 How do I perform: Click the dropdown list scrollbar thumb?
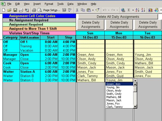coord(135,89)
